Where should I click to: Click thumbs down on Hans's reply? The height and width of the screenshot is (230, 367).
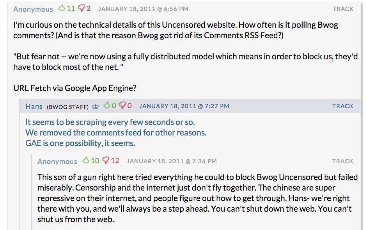tap(122, 105)
